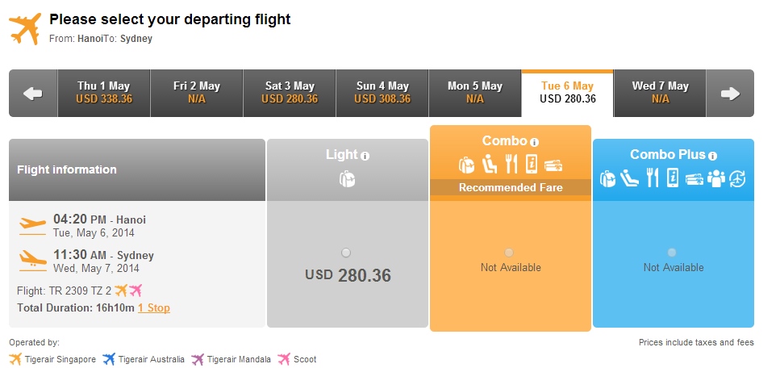Open the Combo fare info icon
Image resolution: width=780 pixels, height=368 pixels.
pyautogui.click(x=534, y=142)
